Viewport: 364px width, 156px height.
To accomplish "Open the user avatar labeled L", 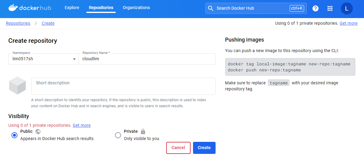I will pos(347,8).
